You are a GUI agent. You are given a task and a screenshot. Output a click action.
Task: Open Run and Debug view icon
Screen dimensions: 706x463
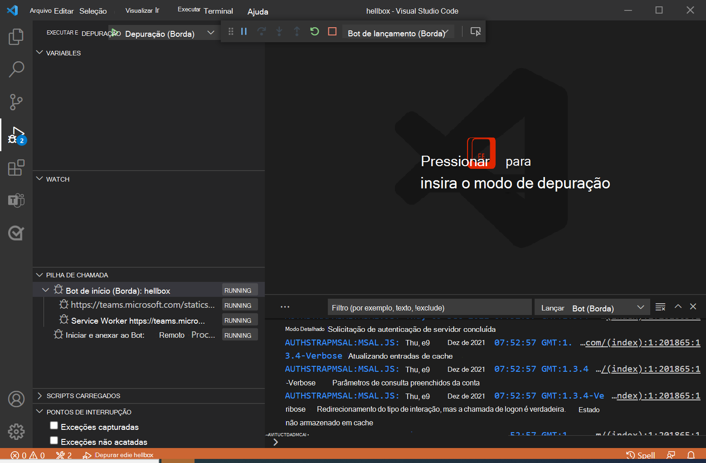click(16, 135)
